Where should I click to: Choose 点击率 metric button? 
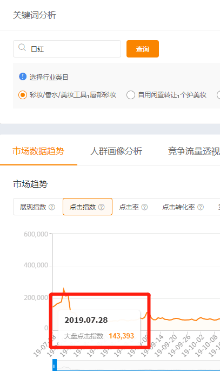tap(134, 207)
